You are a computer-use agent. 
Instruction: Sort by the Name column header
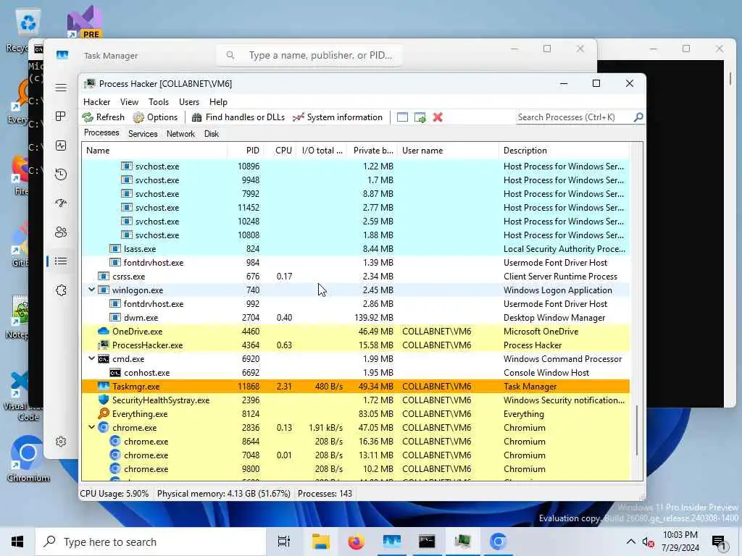click(155, 151)
